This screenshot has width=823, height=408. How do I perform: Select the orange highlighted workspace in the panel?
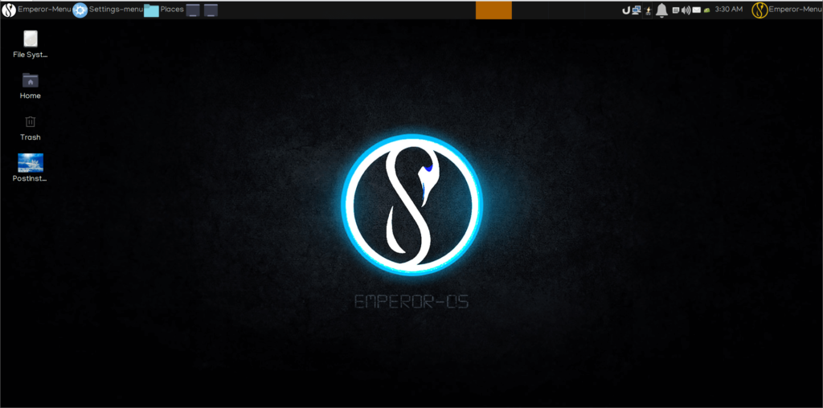pyautogui.click(x=494, y=10)
